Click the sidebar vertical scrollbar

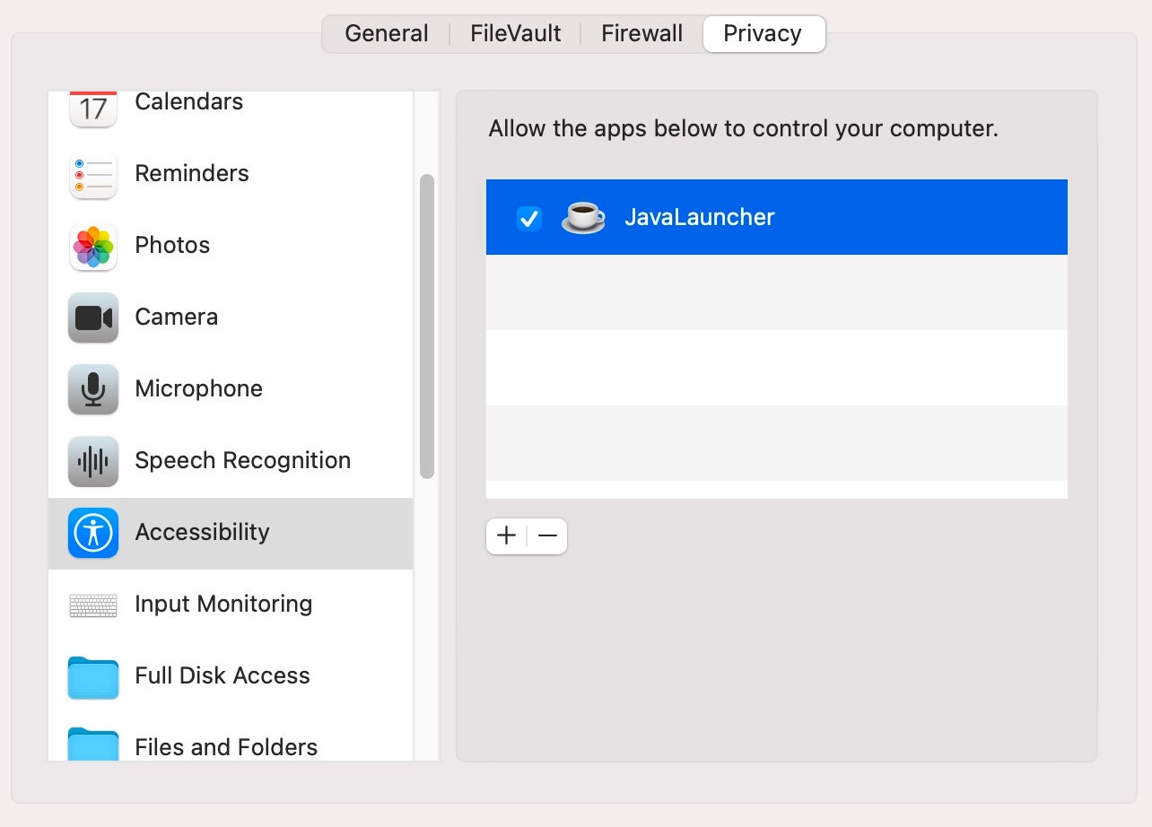[x=427, y=327]
